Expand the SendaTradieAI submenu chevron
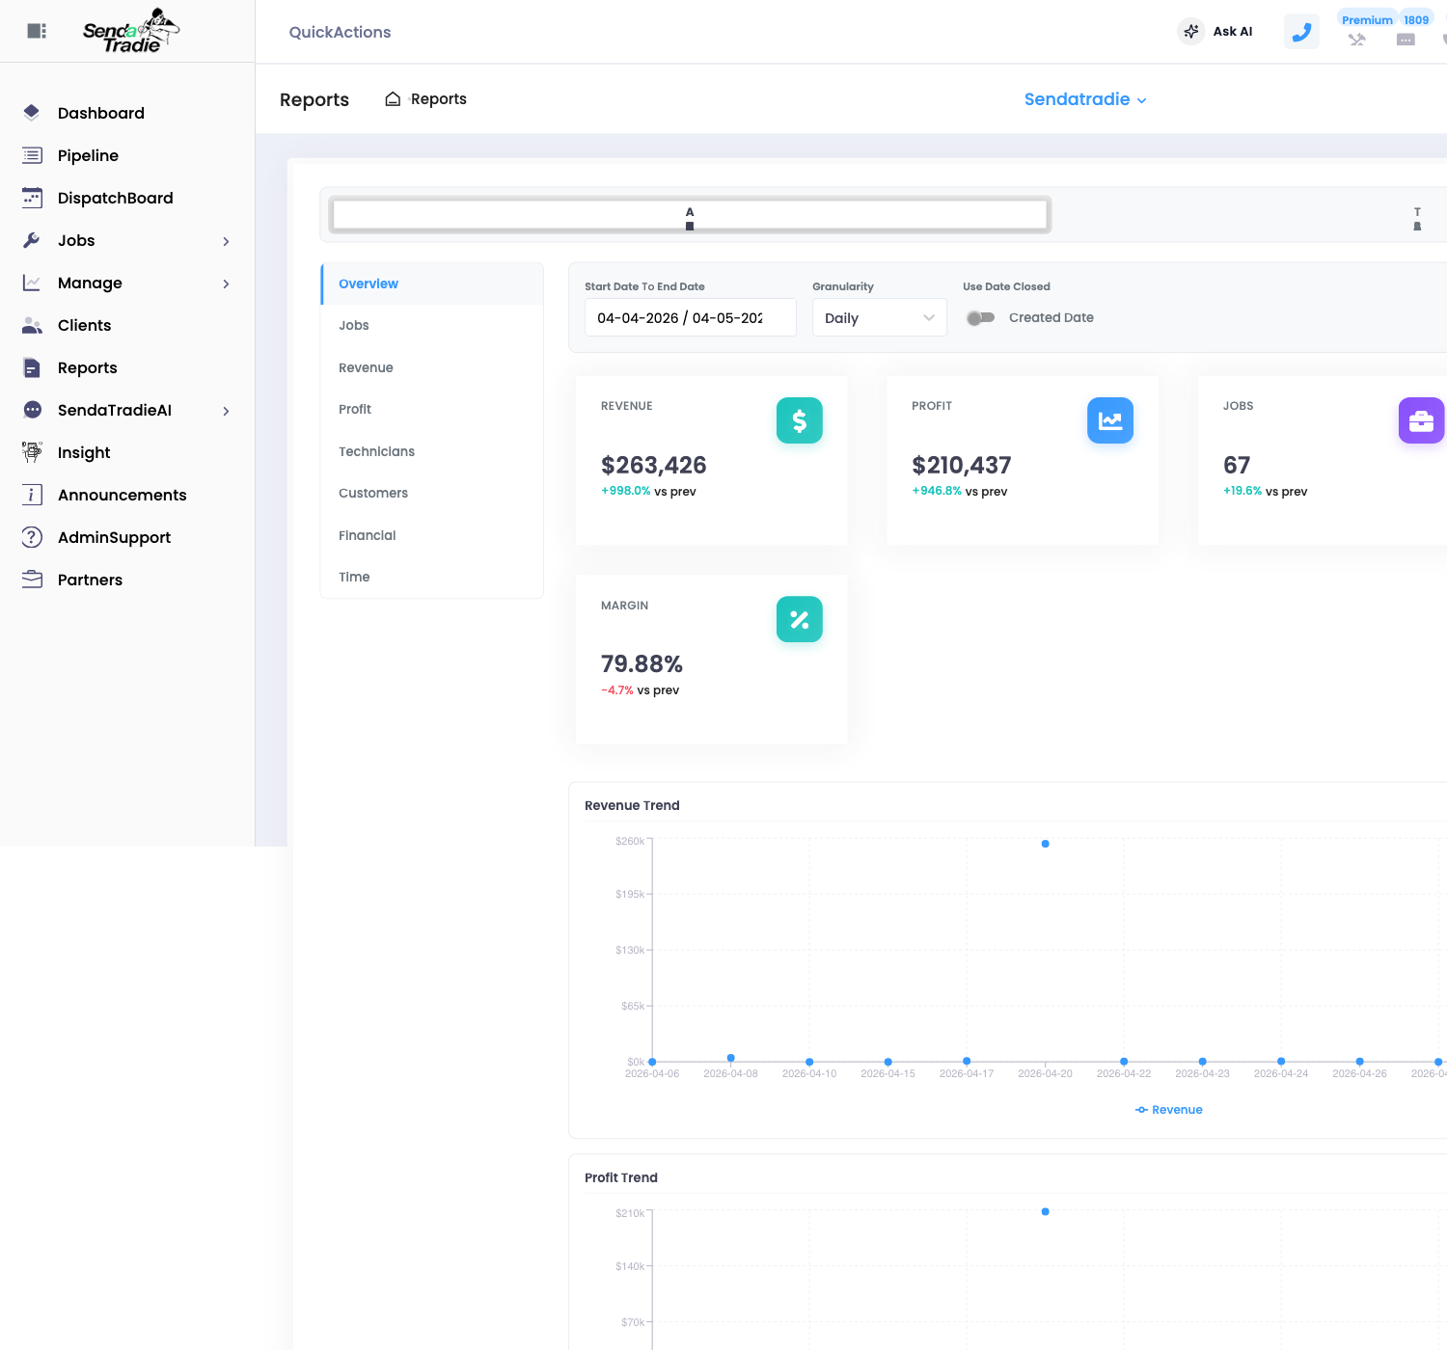 226,411
